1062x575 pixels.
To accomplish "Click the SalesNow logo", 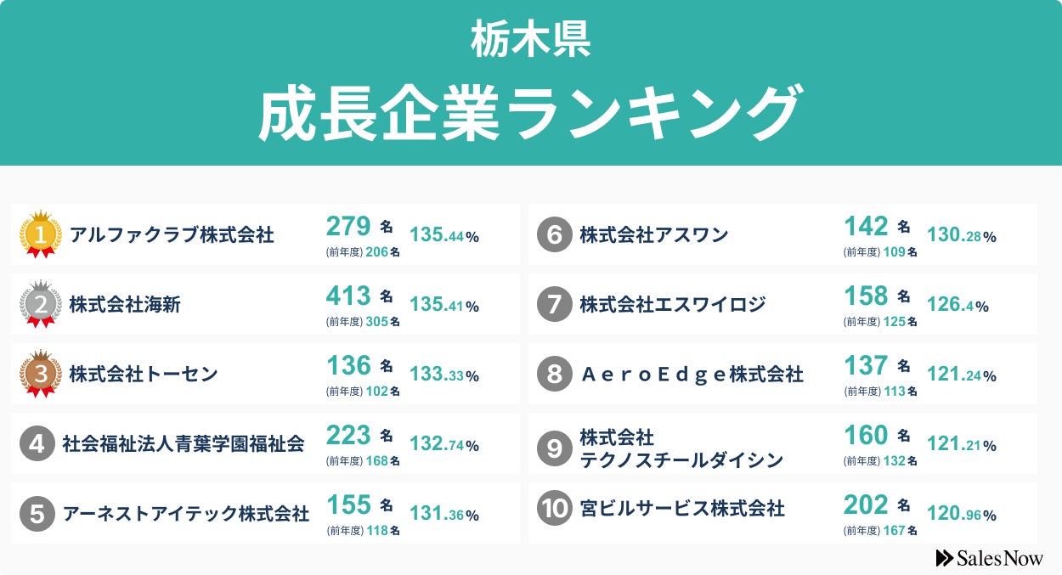I will (x=989, y=558).
